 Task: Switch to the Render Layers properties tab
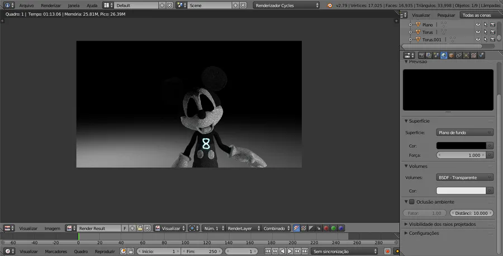pos(429,55)
